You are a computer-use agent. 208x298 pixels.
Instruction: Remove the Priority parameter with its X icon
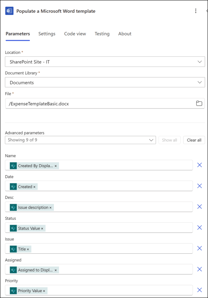point(199,290)
